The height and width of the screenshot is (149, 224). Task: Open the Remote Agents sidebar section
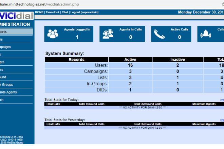coord(8,92)
